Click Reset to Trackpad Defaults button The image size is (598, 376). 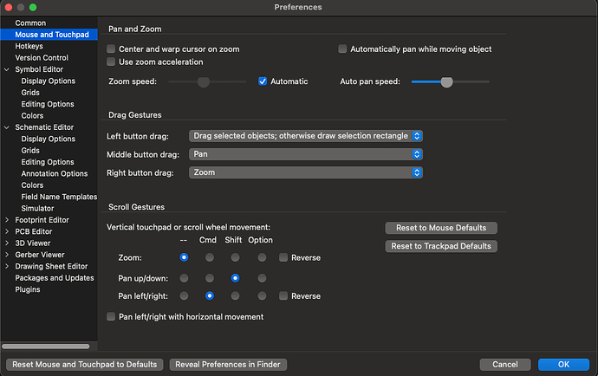441,246
